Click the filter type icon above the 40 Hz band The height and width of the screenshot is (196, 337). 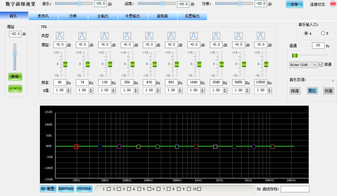[x=60, y=36]
